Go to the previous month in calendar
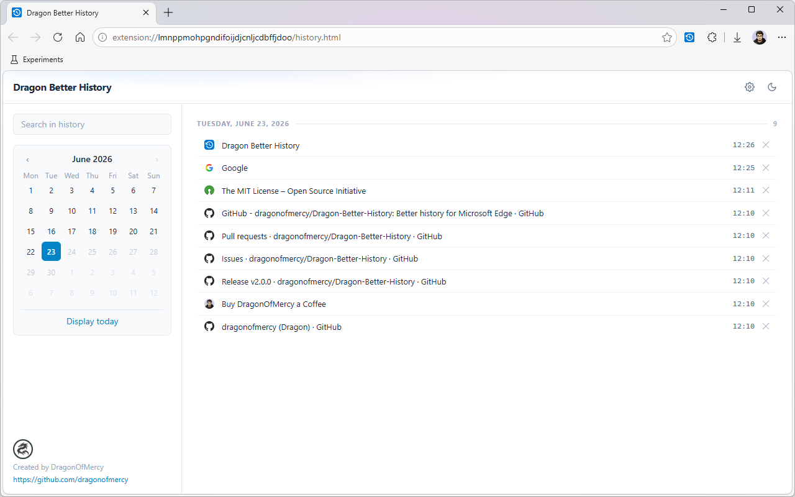 [x=27, y=160]
